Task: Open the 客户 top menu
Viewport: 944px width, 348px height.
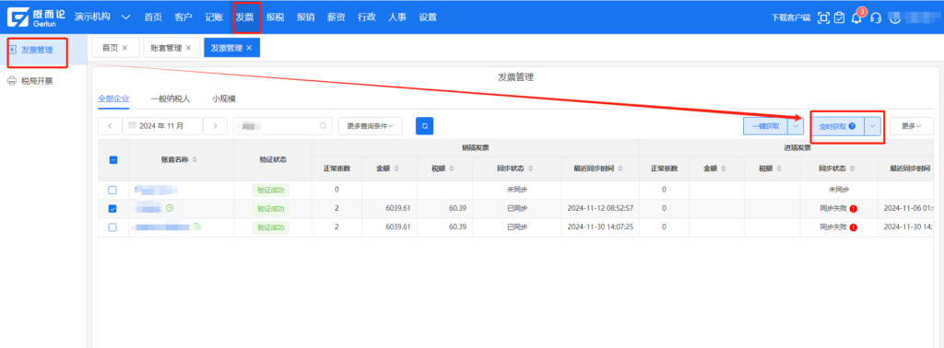Action: 183,17
